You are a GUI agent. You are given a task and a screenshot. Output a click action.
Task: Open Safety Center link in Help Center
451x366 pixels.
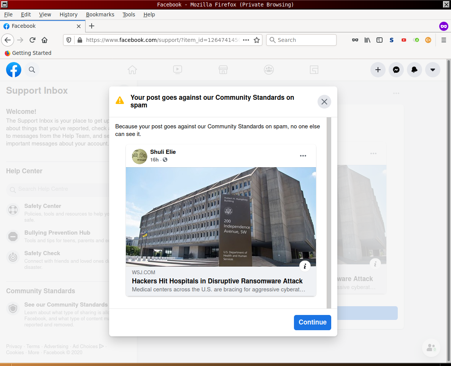43,206
